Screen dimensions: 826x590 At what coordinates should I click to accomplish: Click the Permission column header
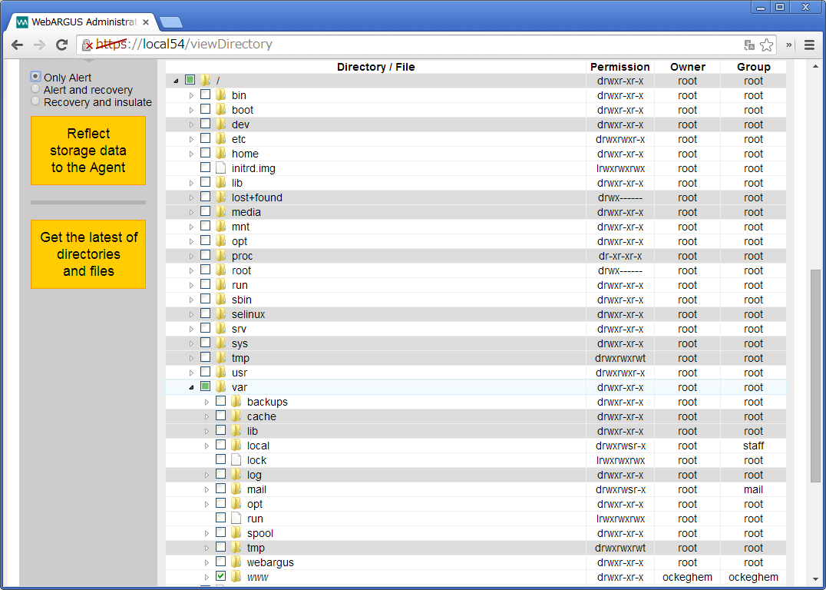(619, 67)
